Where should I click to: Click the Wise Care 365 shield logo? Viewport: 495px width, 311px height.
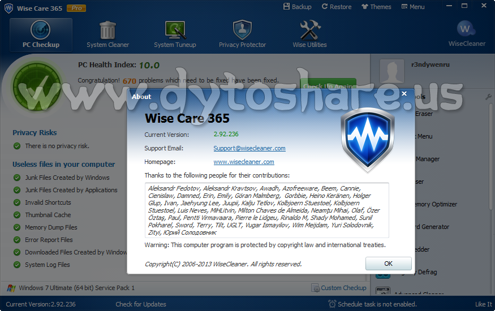click(368, 140)
